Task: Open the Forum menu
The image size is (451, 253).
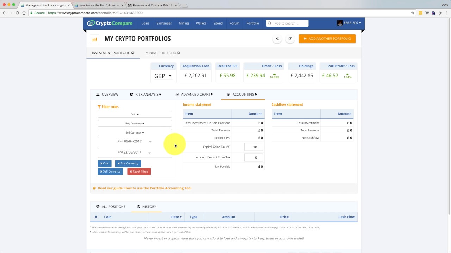Action: [x=234, y=23]
